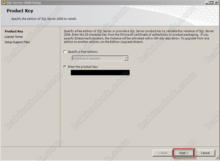Select the 'Enter the product key' radio button
This screenshot has width=220, height=161.
pyautogui.click(x=65, y=67)
